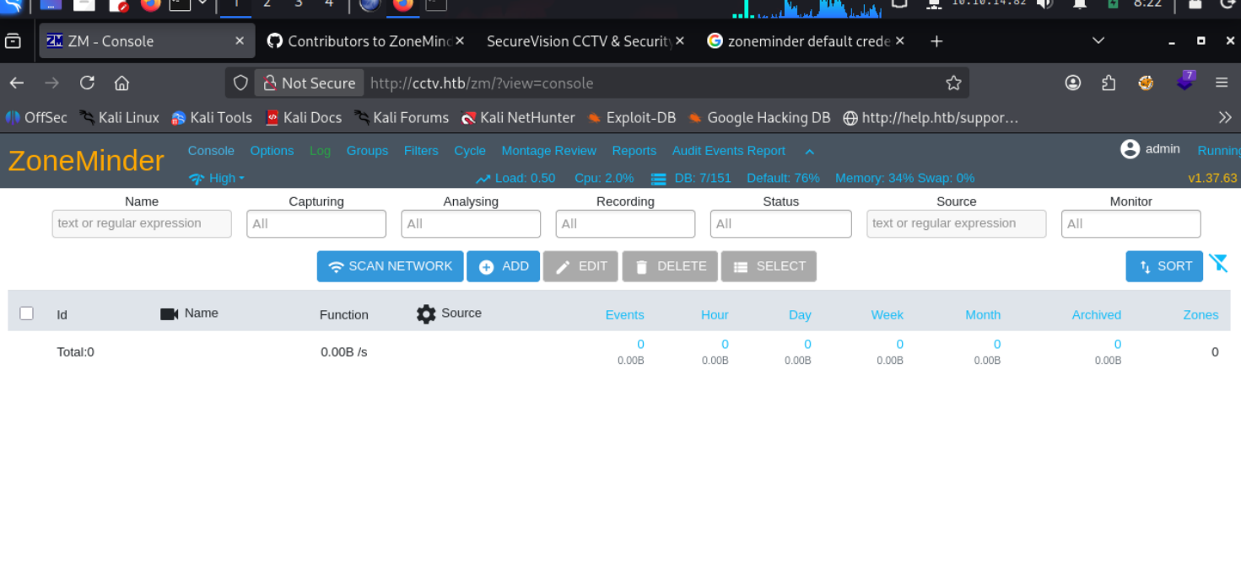The width and height of the screenshot is (1241, 568).
Task: Switch to SecureVision CCTV browser tab
Action: click(x=578, y=41)
